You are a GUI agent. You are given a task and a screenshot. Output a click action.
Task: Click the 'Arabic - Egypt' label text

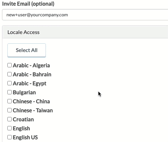coord(29,84)
